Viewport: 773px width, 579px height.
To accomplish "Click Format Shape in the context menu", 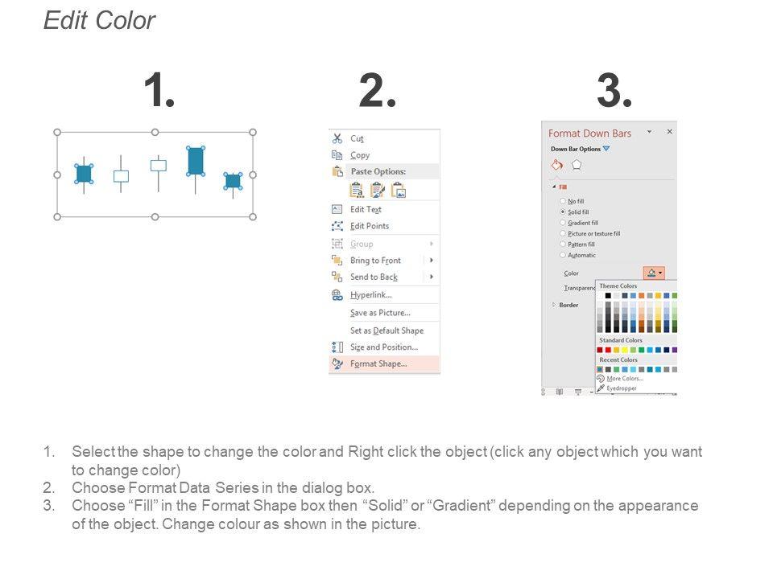I will [x=378, y=363].
